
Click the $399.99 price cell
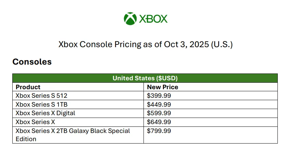tap(159, 95)
